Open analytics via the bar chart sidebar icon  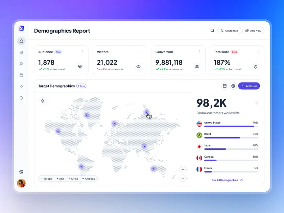pos(21,52)
